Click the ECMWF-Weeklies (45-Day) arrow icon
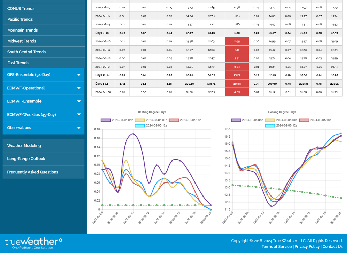 79,115
